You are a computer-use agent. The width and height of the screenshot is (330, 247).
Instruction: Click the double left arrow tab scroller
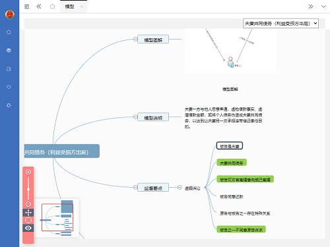(39, 7)
